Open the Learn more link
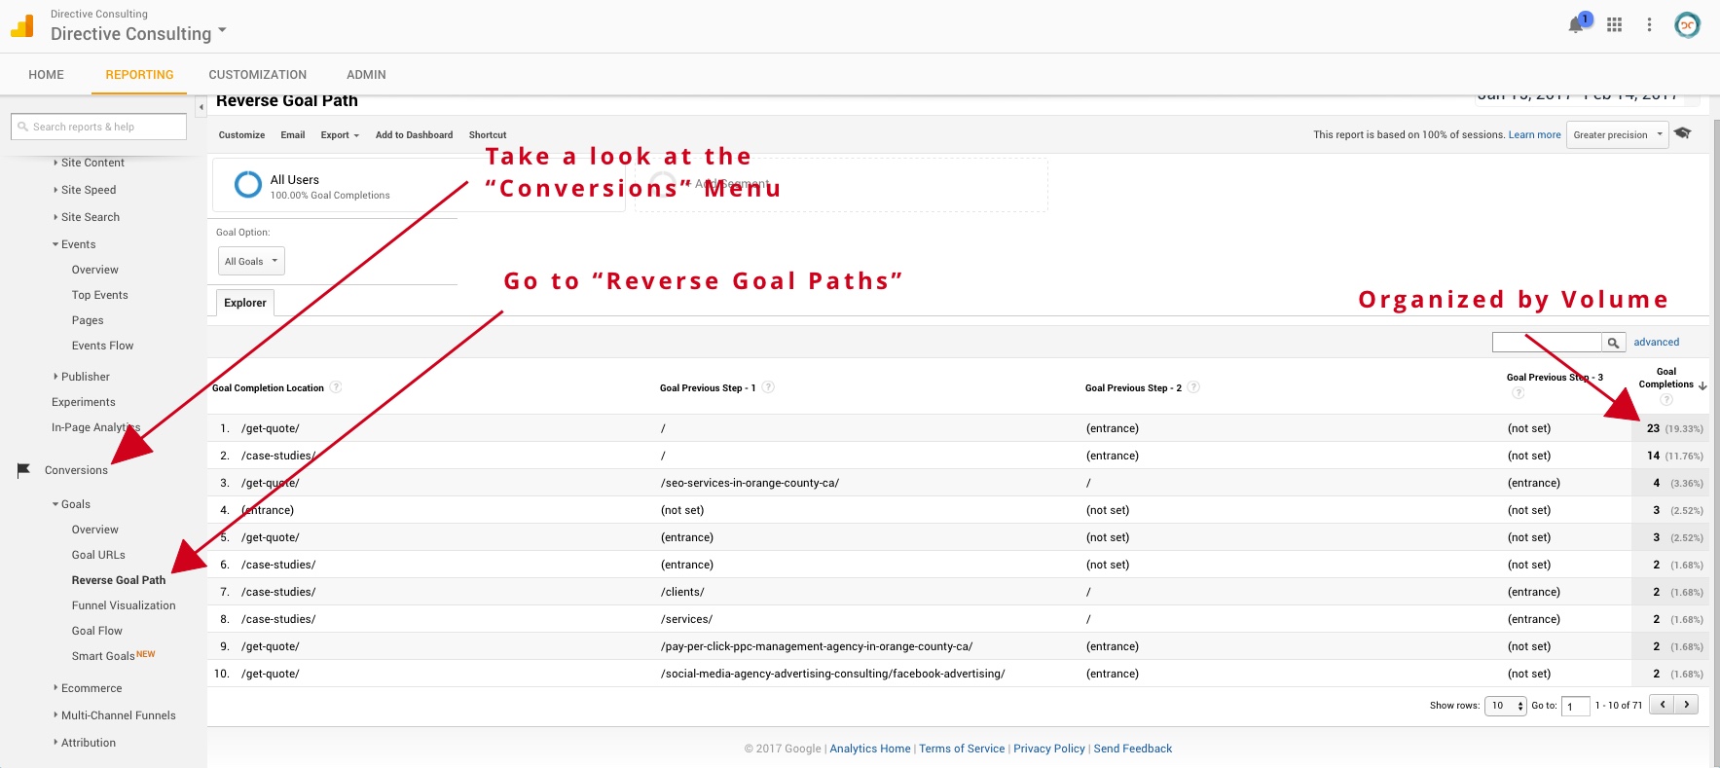The height and width of the screenshot is (768, 1720). 1534,135
